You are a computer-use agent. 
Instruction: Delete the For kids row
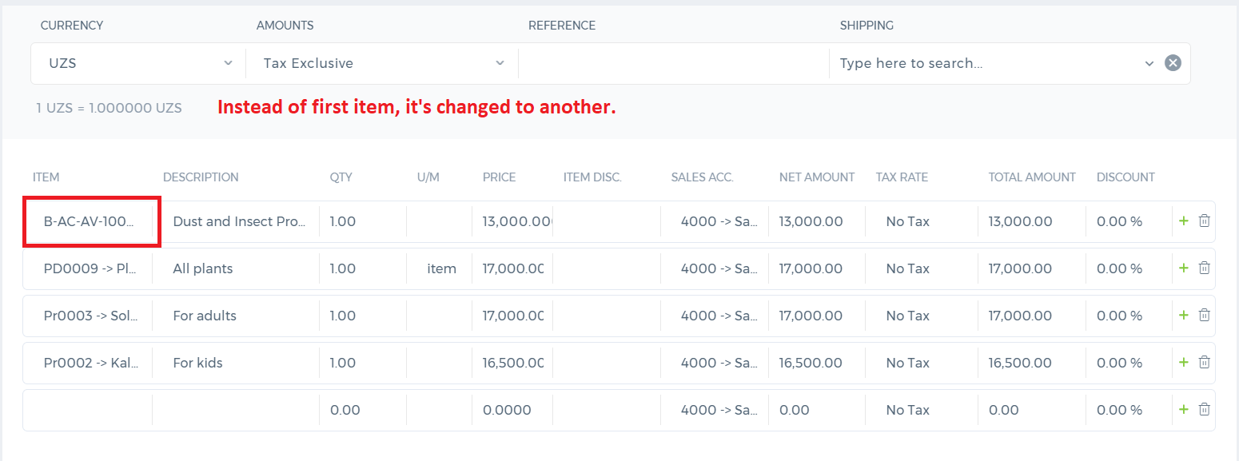click(x=1204, y=363)
